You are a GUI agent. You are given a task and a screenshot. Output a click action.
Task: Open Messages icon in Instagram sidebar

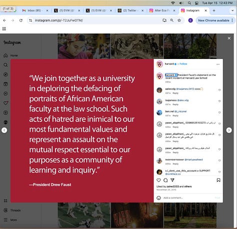pos(5,93)
